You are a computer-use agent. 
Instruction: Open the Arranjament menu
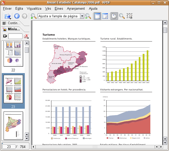pos(76,8)
